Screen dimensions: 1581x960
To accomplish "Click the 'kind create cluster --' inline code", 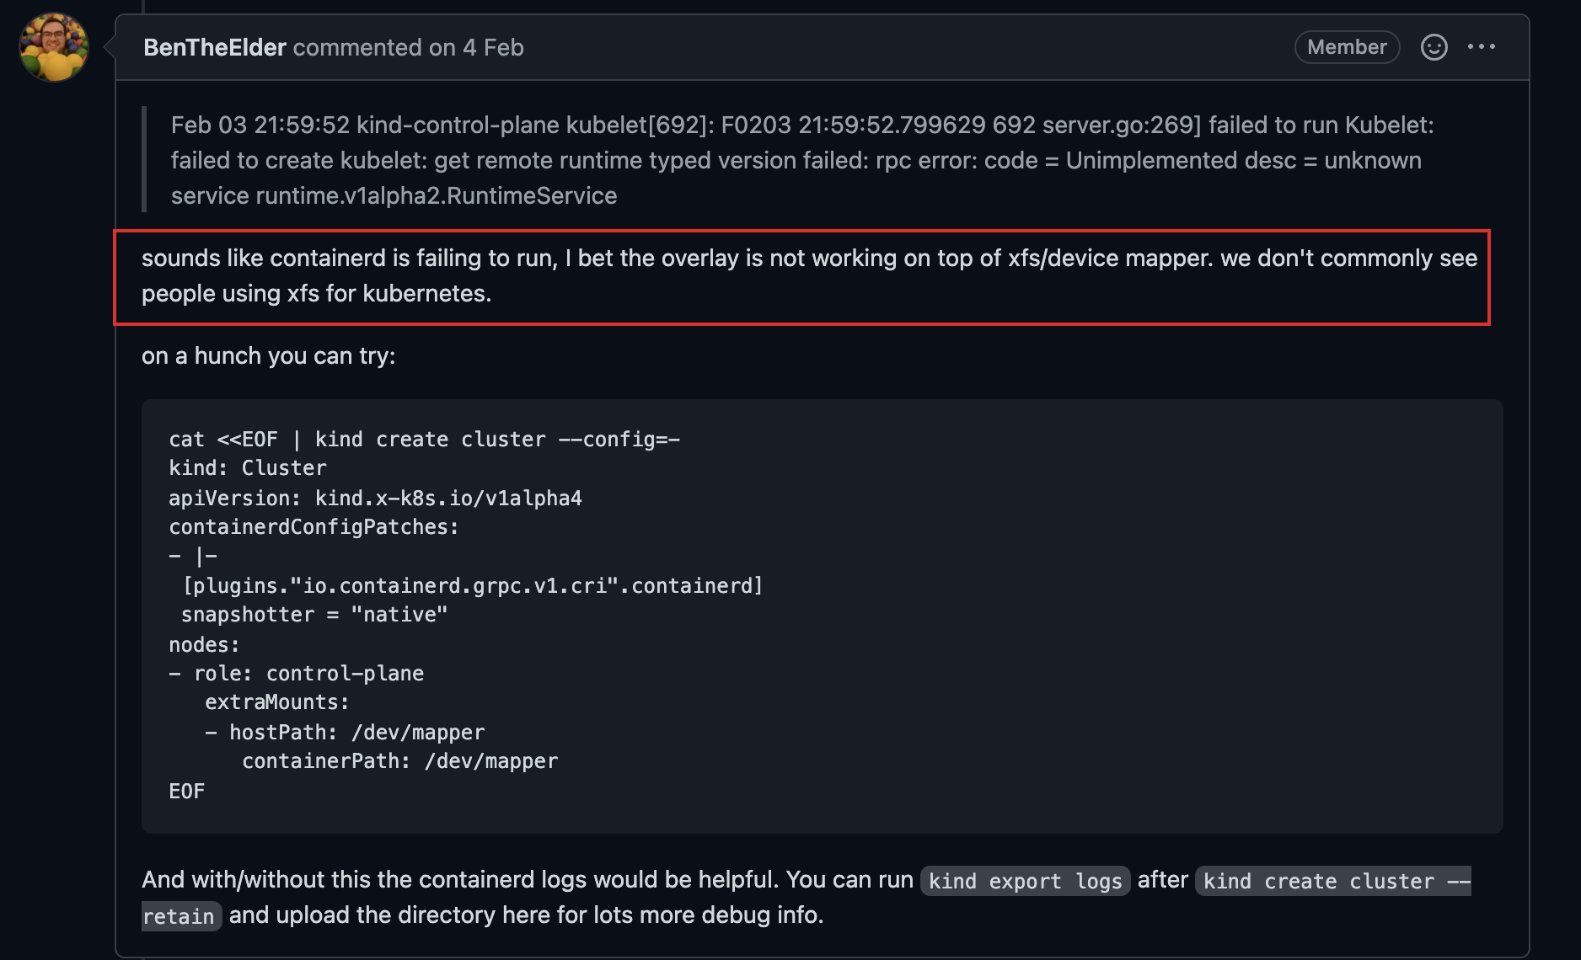I will point(1333,881).
